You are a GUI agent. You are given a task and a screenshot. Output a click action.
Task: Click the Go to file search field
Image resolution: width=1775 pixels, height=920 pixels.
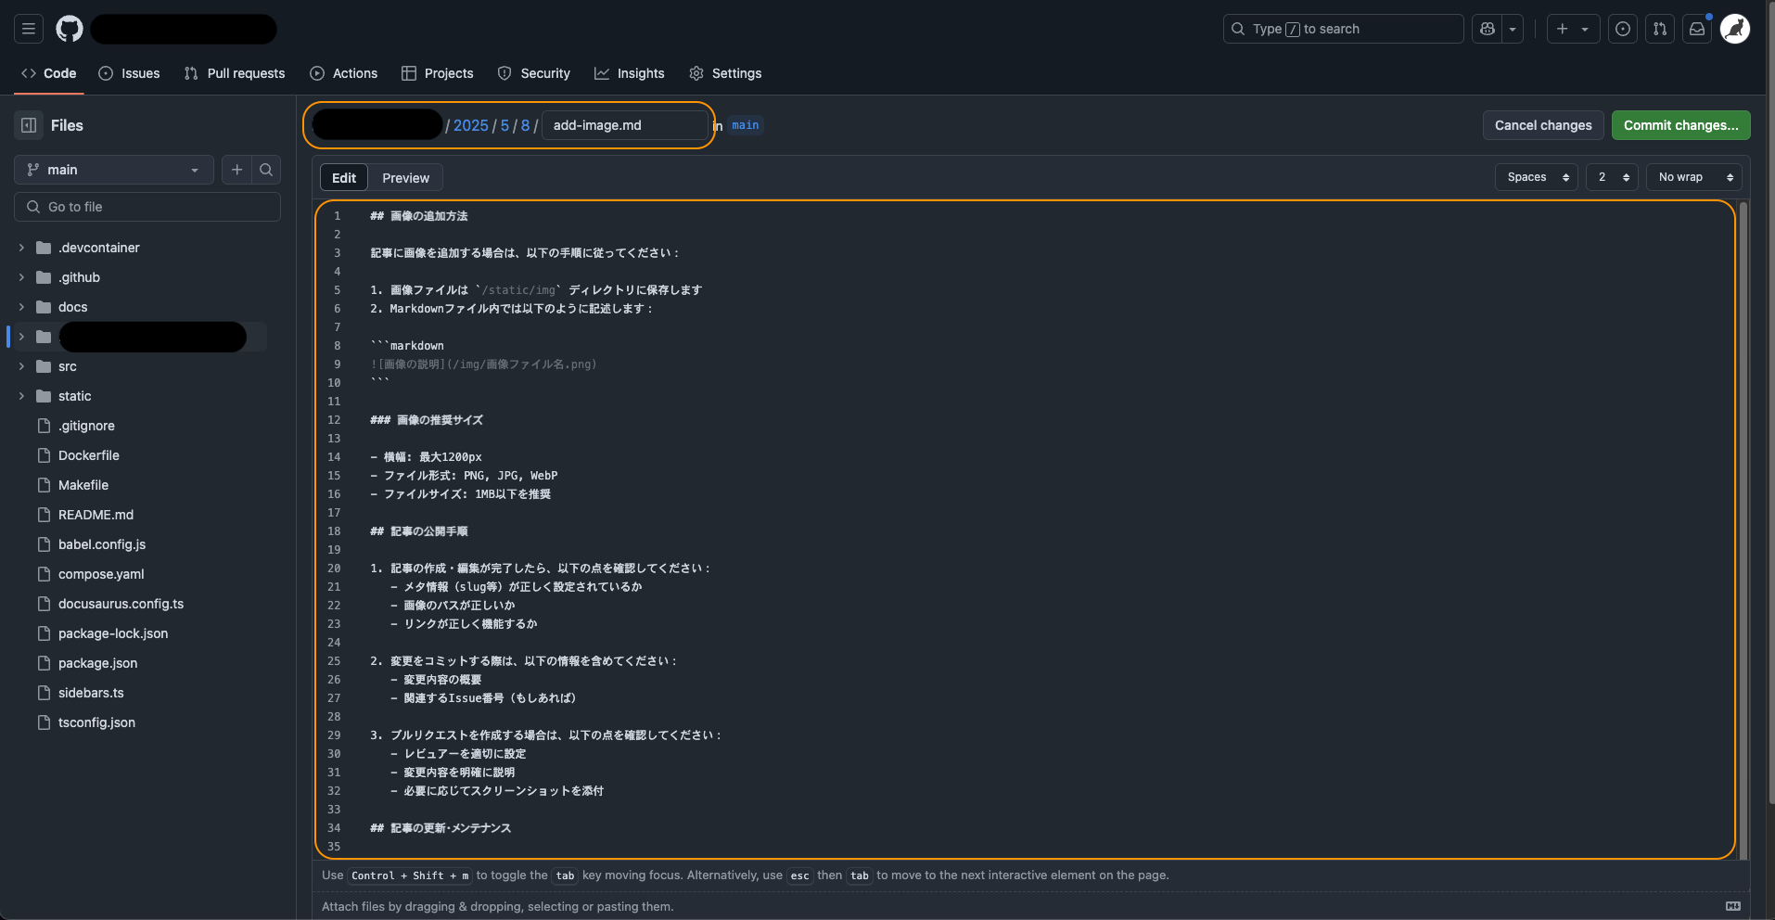[148, 207]
